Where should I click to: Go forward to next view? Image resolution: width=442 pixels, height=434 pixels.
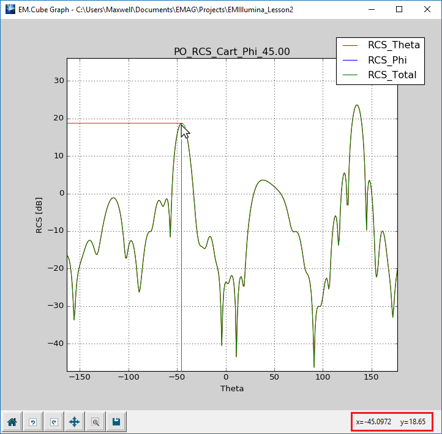pyautogui.click(x=53, y=421)
